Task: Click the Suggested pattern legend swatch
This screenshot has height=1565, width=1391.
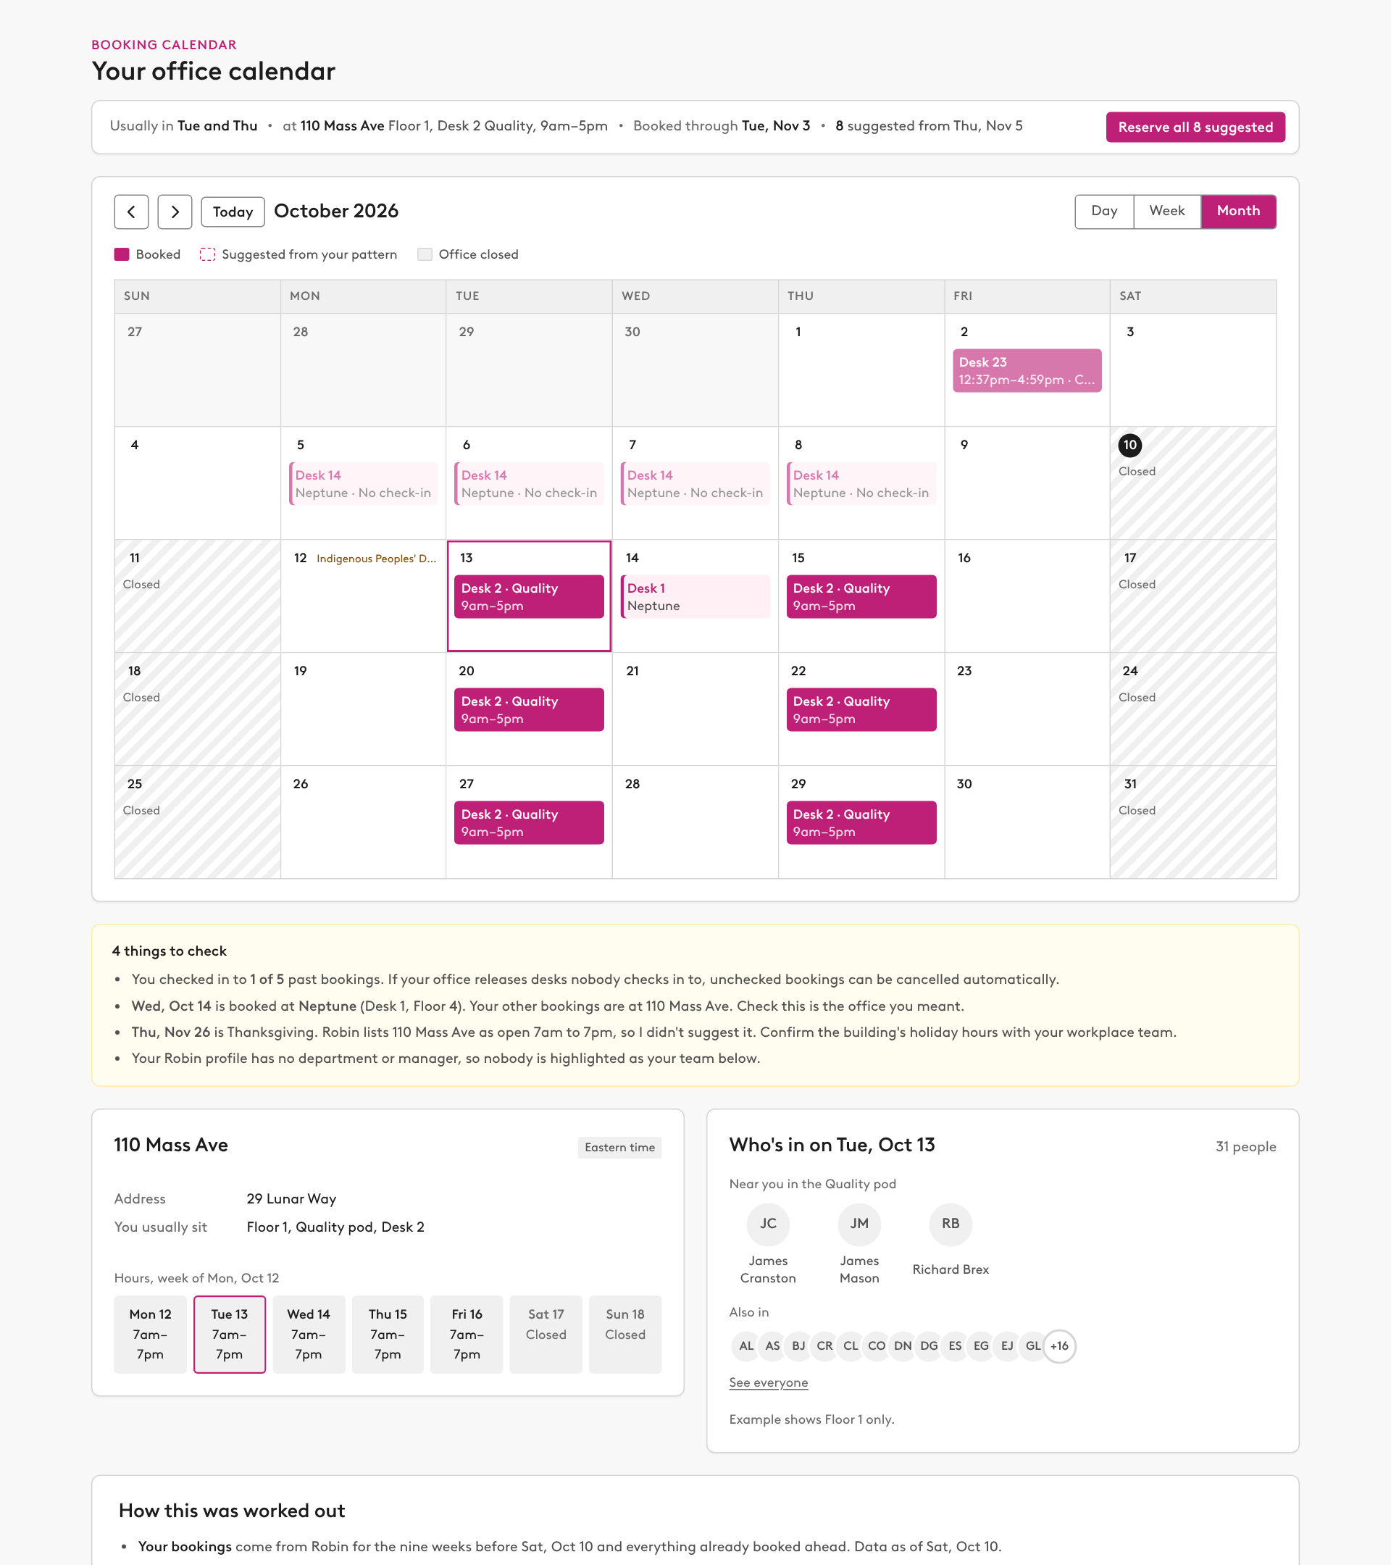Action: click(x=207, y=254)
